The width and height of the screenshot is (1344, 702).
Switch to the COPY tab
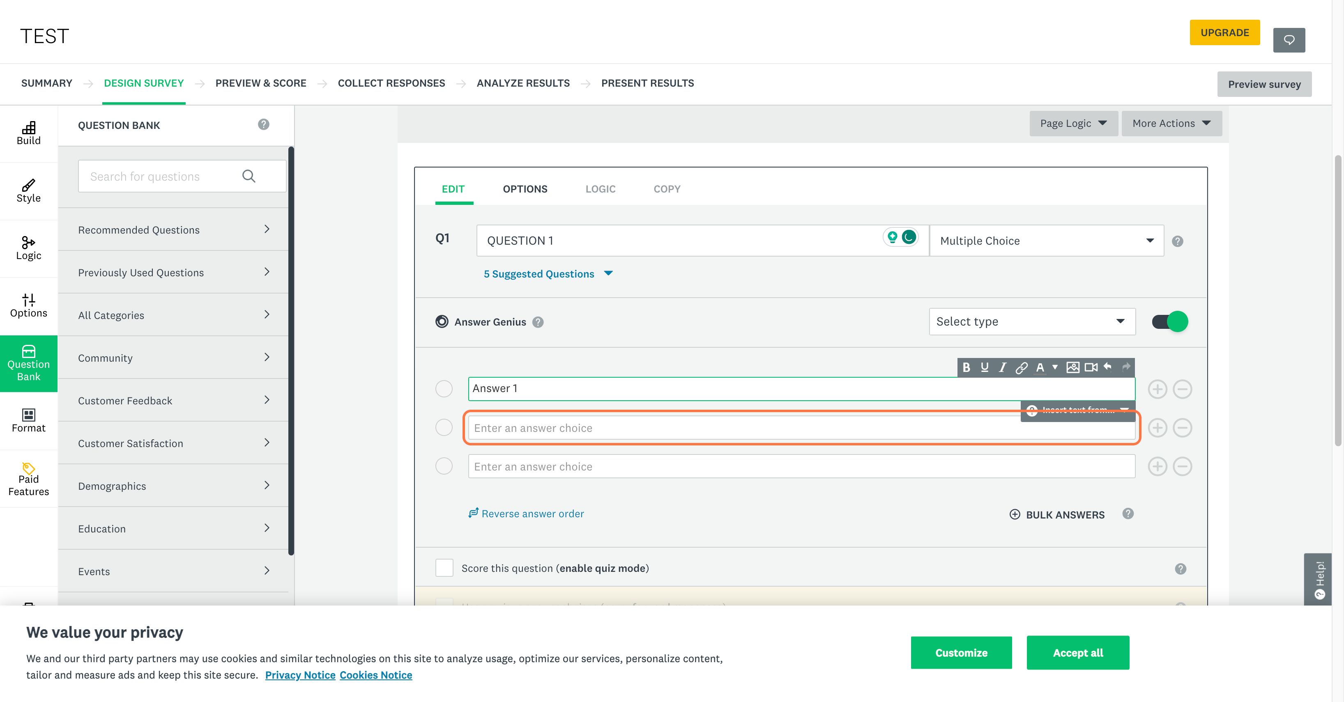[667, 189]
